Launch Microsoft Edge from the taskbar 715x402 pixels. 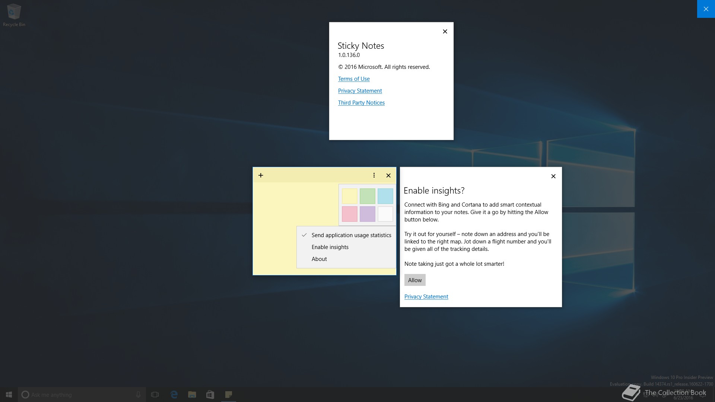coord(174,395)
